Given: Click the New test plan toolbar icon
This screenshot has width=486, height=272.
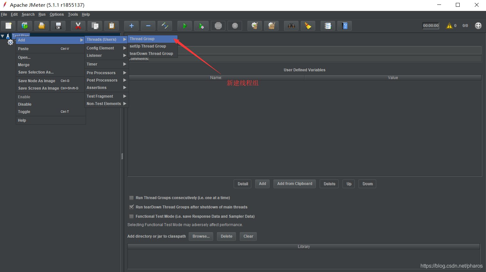Looking at the screenshot, I should 8,26.
